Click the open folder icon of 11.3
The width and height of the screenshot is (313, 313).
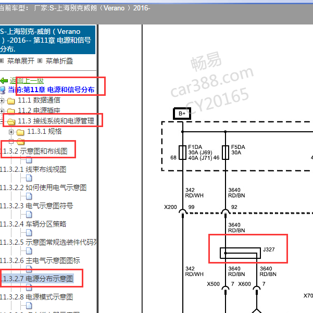click(11, 121)
